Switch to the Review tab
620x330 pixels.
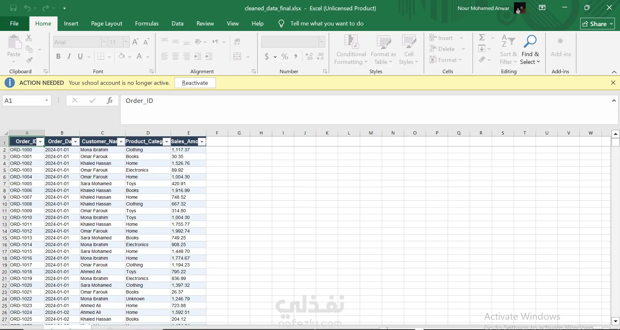[x=205, y=24]
